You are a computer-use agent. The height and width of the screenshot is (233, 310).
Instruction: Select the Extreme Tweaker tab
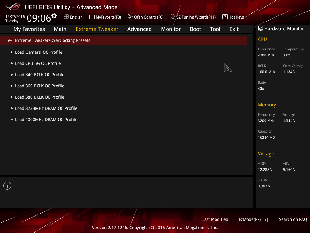97,29
